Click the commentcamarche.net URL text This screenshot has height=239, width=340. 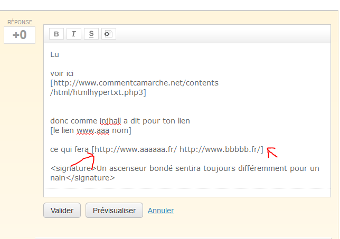[135, 83]
